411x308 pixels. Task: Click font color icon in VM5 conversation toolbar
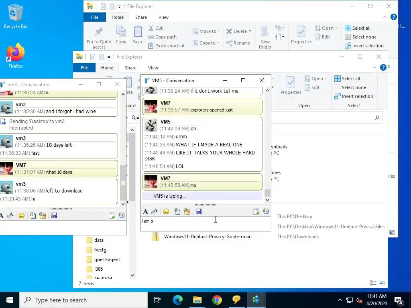tap(155, 211)
